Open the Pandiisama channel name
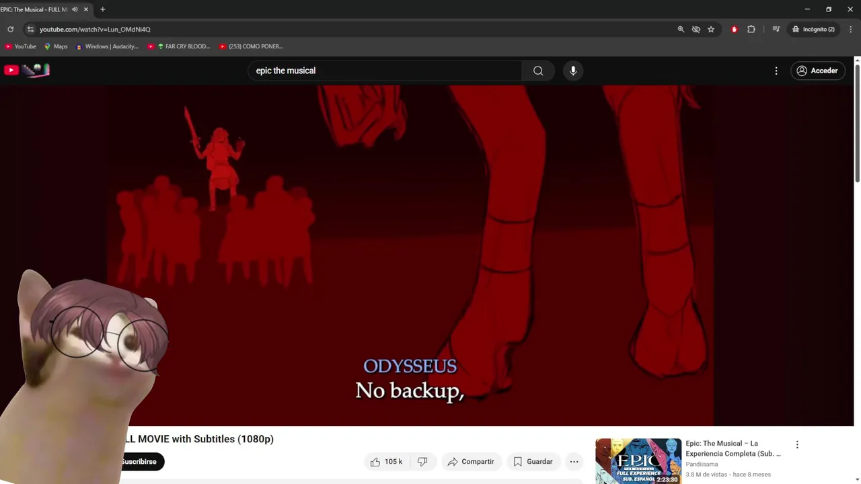This screenshot has height=484, width=861. click(702, 465)
